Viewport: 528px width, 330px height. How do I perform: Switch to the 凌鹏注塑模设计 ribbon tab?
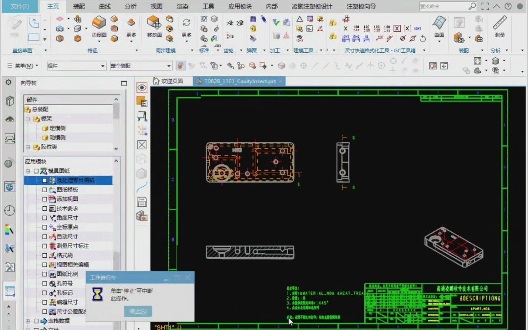[x=312, y=6]
